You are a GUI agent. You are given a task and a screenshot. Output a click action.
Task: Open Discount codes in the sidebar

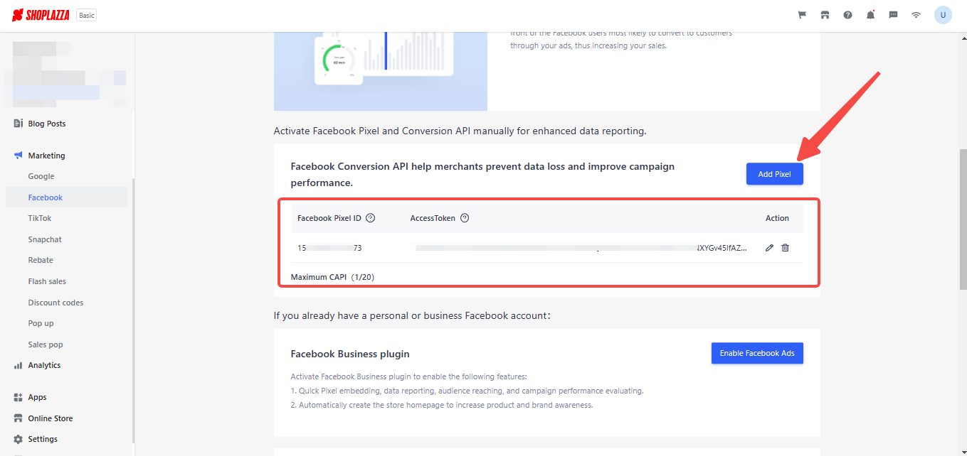(56, 303)
